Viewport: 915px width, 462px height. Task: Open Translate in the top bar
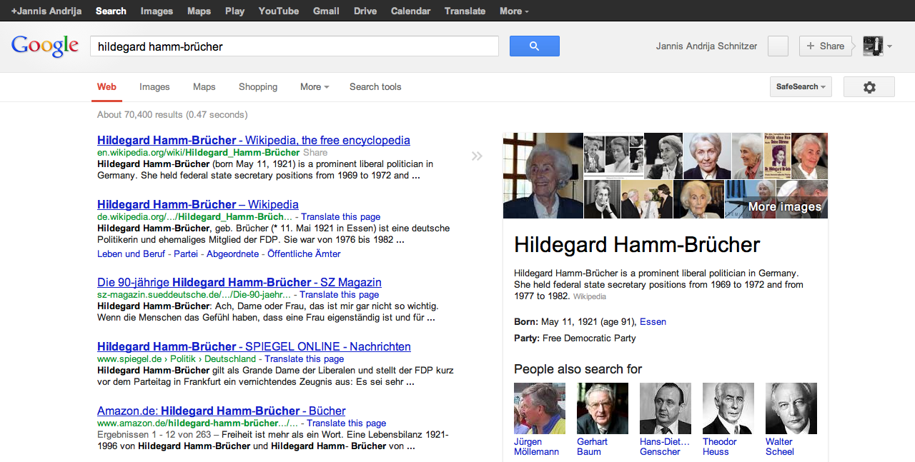click(465, 11)
